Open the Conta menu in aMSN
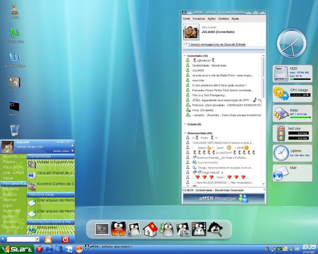Image resolution: width=318 pixels, height=254 pixels. [x=186, y=19]
